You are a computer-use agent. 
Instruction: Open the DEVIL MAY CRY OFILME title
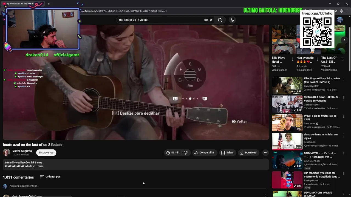pos(318,194)
